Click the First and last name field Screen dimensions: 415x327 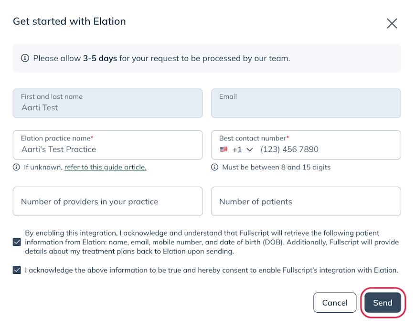click(108, 103)
